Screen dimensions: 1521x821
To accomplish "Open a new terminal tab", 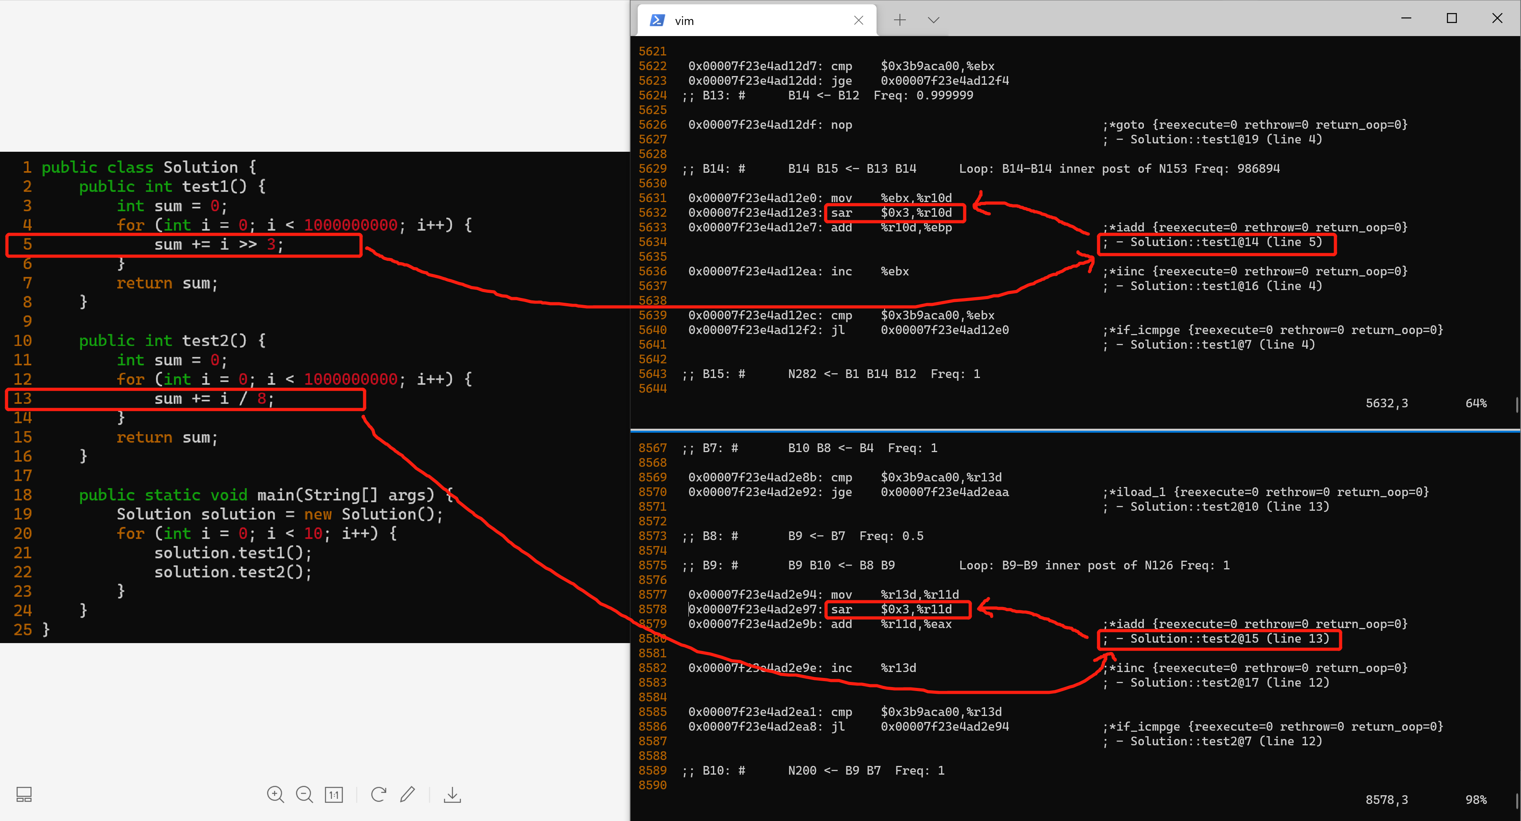I will click(899, 20).
